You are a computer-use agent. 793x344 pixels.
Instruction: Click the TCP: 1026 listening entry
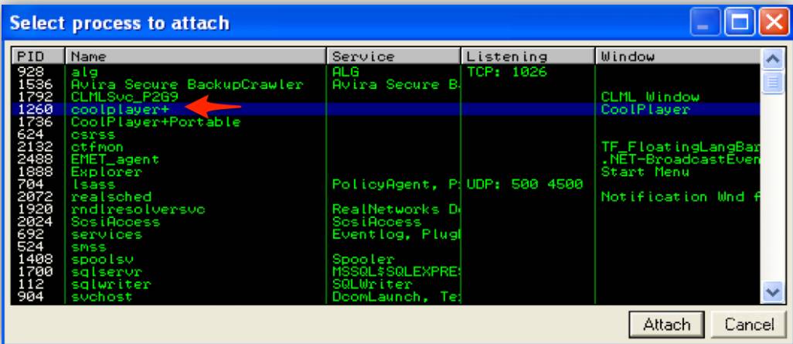(507, 72)
